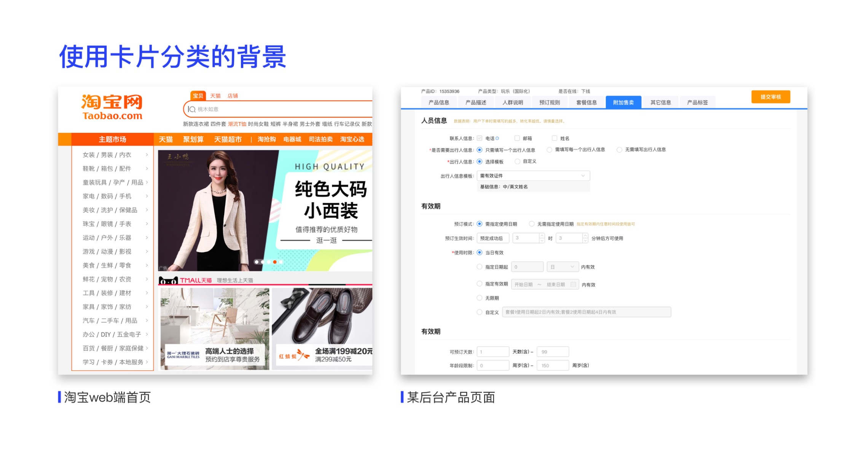The height and width of the screenshot is (475, 845).
Task: Select 无需填写出行人信息 radio option
Action: 619,150
